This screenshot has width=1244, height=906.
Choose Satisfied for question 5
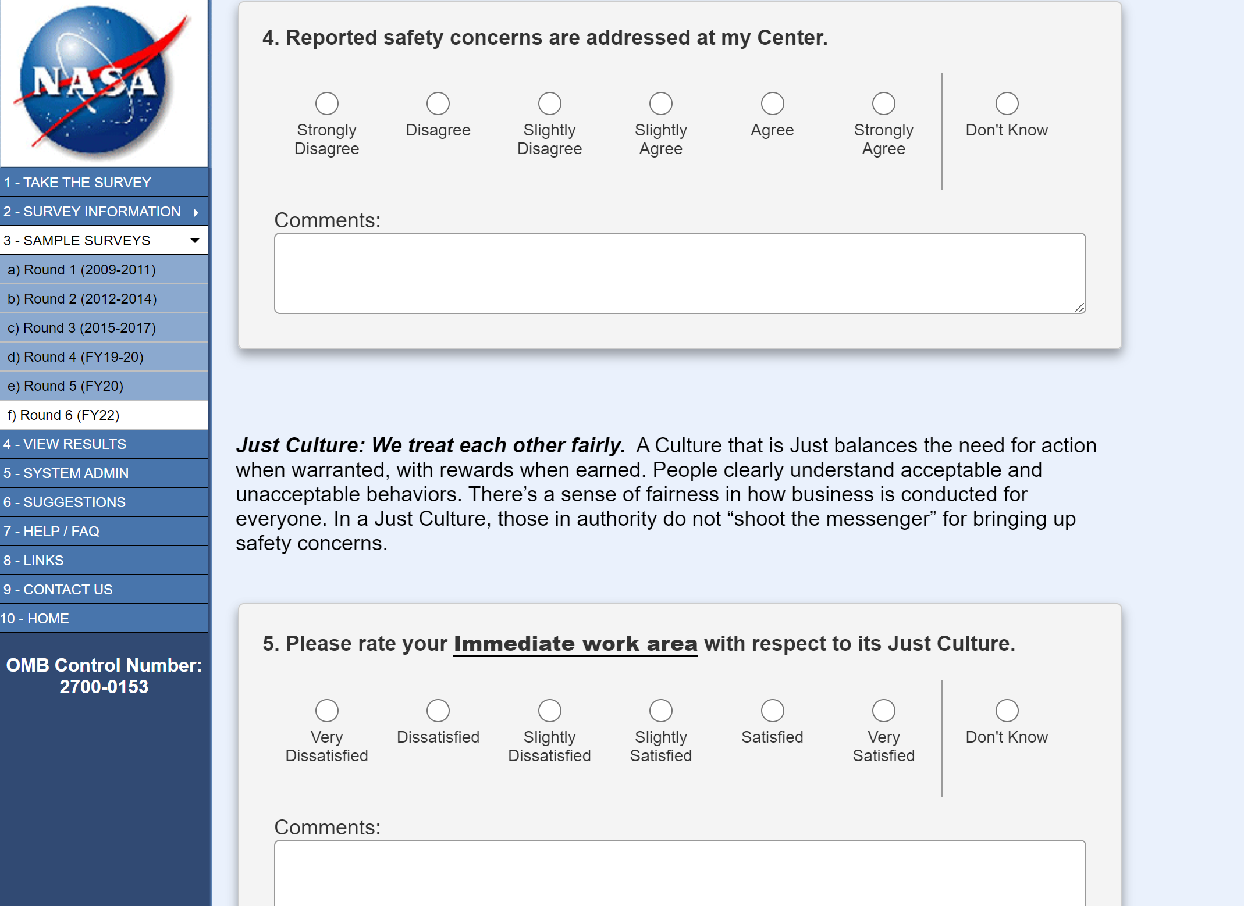point(772,711)
